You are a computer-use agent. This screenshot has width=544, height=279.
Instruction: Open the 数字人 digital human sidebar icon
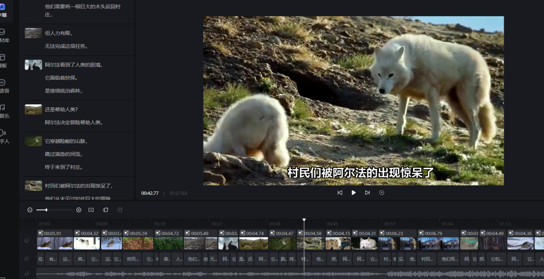tap(4, 136)
